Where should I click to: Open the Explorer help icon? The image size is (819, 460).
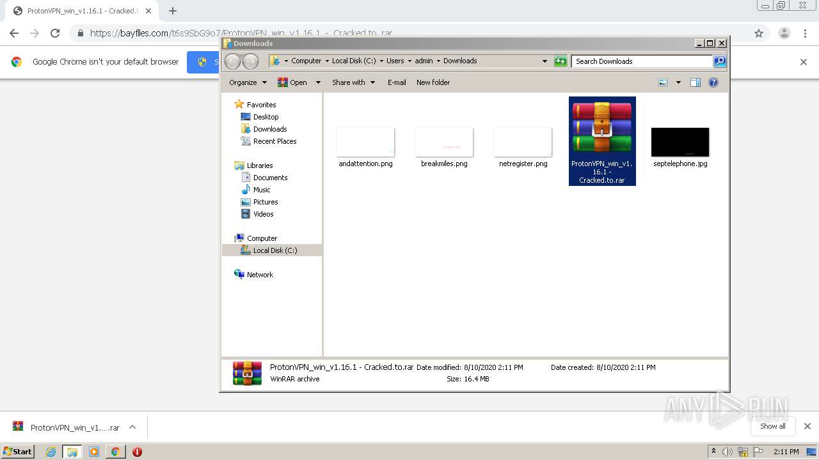[713, 82]
